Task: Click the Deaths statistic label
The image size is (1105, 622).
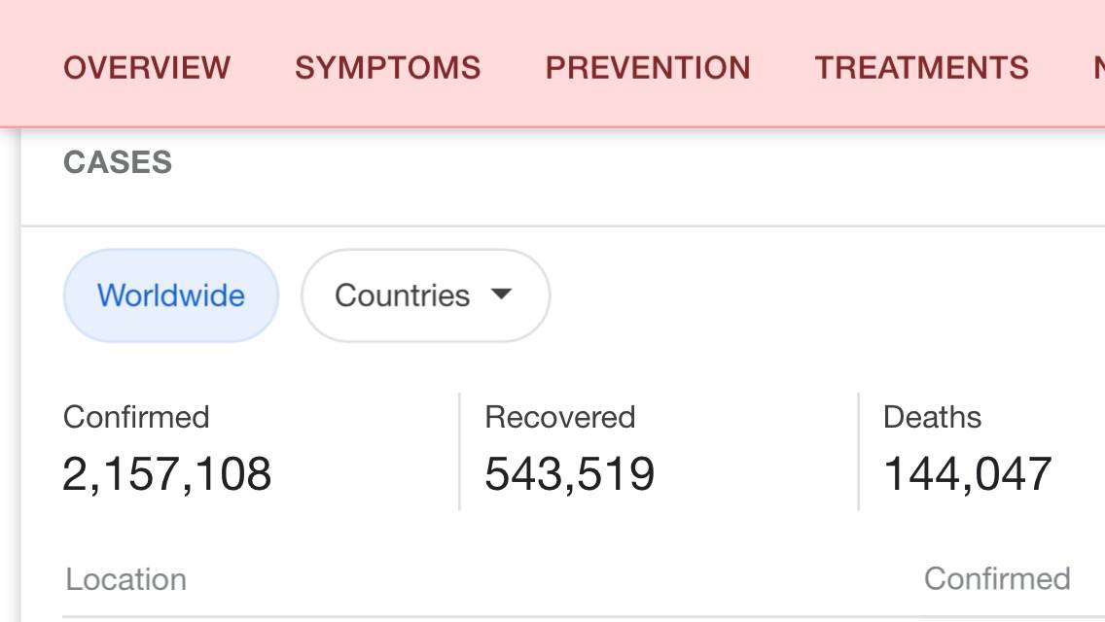Action: (932, 417)
